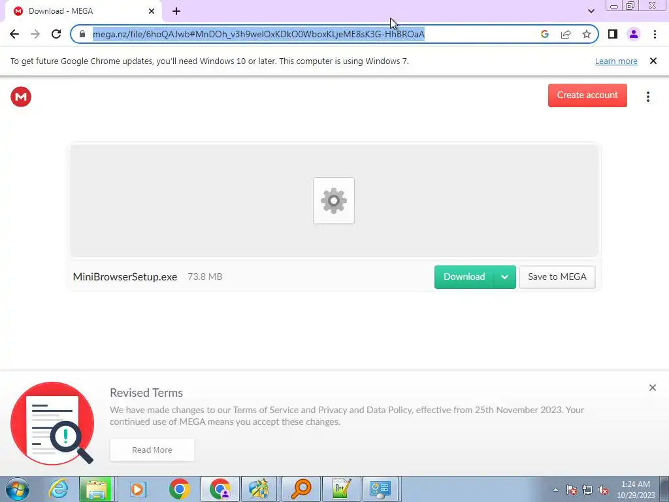Viewport: 669px width, 502px height.
Task: Share this page using the share icon
Action: [566, 34]
